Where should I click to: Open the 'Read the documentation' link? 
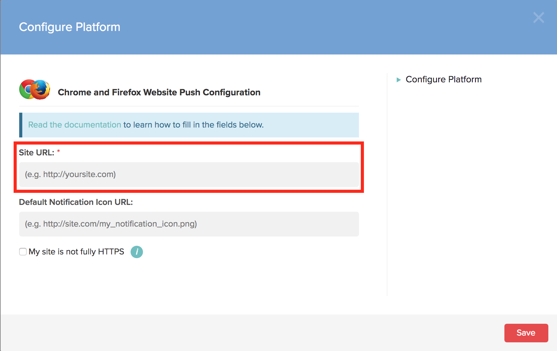click(x=75, y=125)
